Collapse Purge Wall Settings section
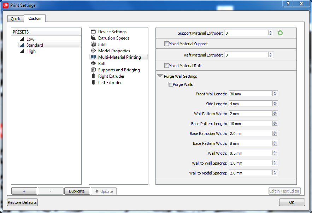 click(160, 76)
